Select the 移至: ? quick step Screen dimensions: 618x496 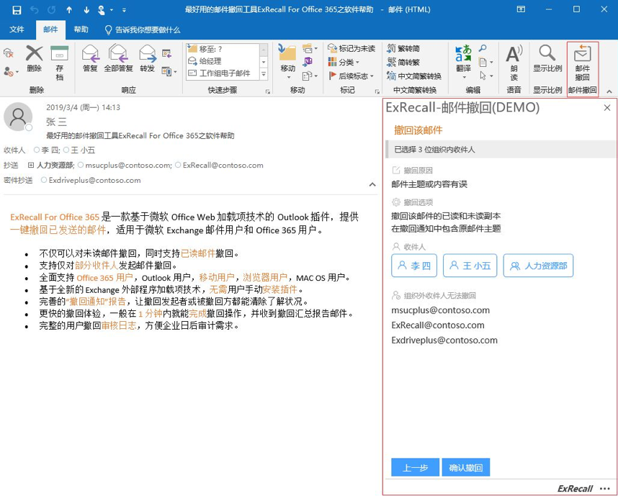pyautogui.click(x=223, y=49)
